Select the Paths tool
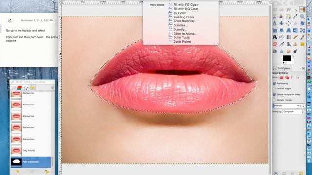This screenshot has width=312, height=175. tap(289, 16)
